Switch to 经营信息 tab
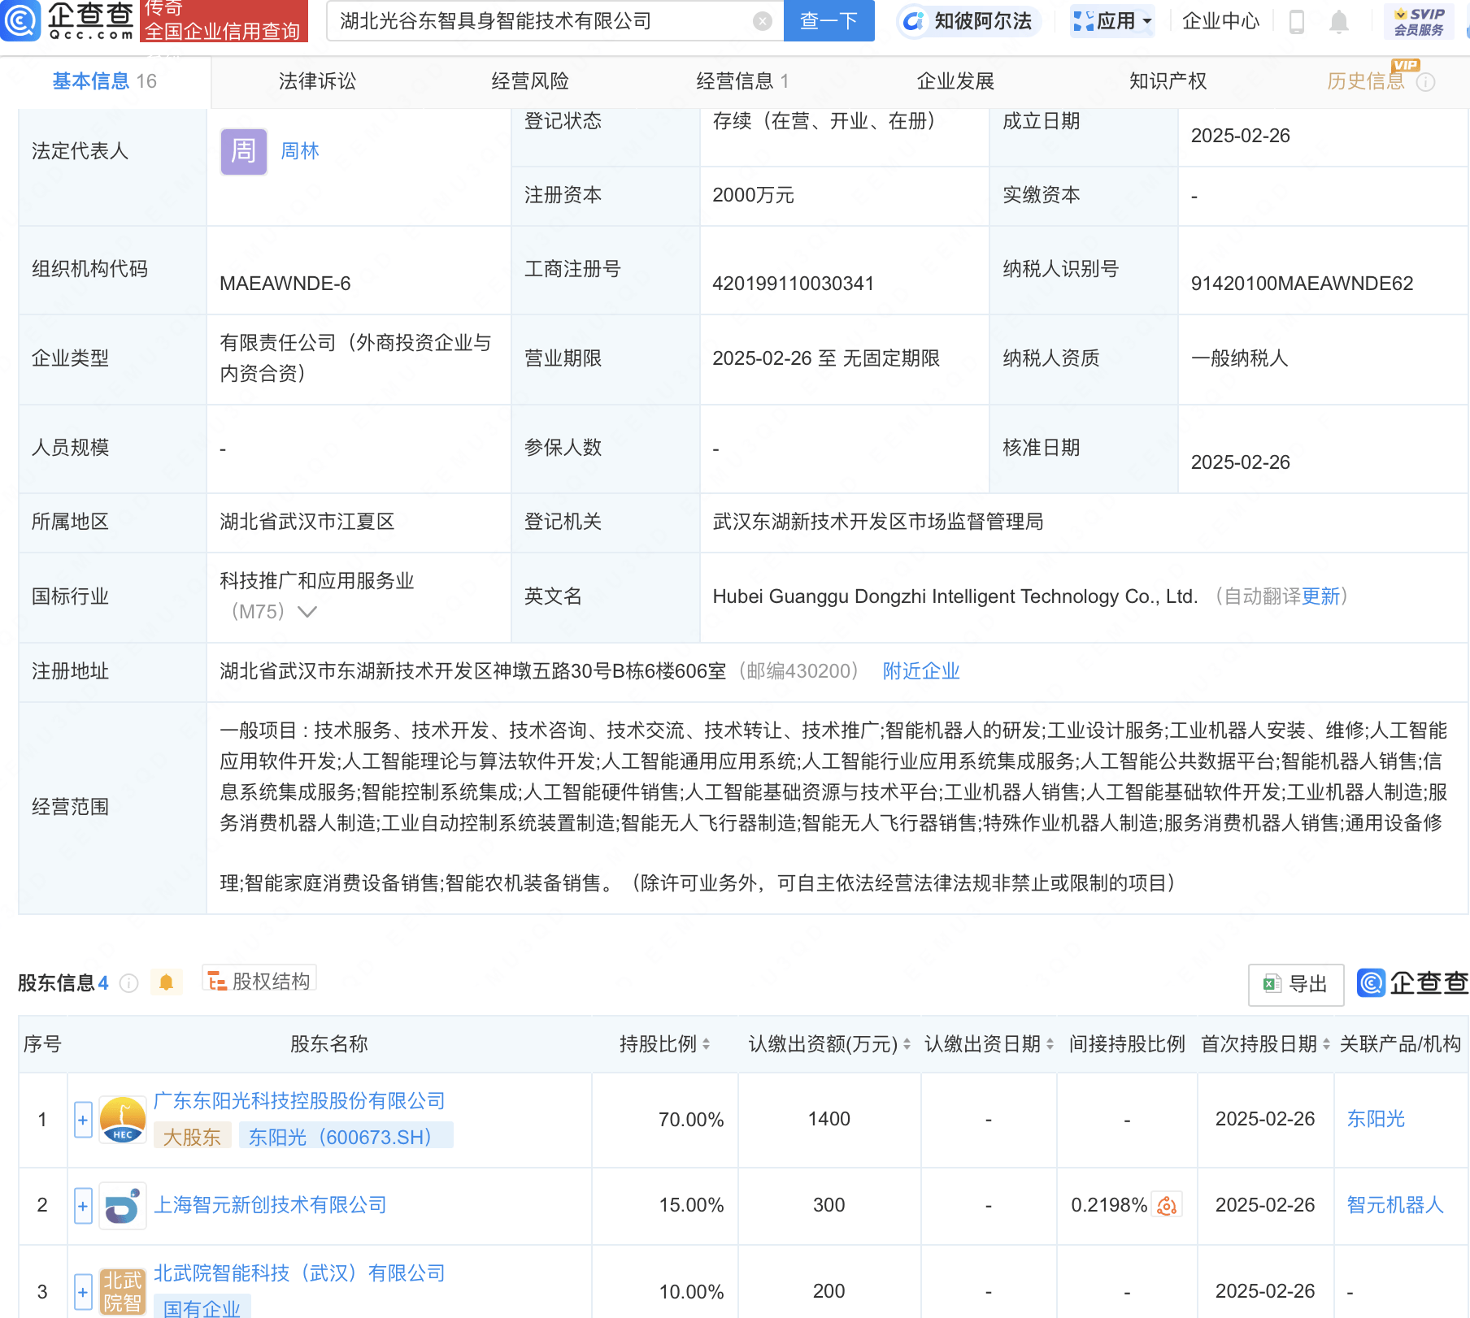The width and height of the screenshot is (1470, 1318). point(742,81)
